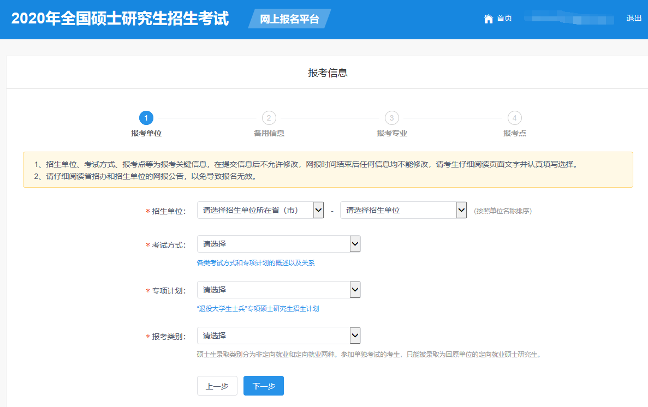
Task: Click the 网上报名平台 banner label
Action: click(x=289, y=19)
